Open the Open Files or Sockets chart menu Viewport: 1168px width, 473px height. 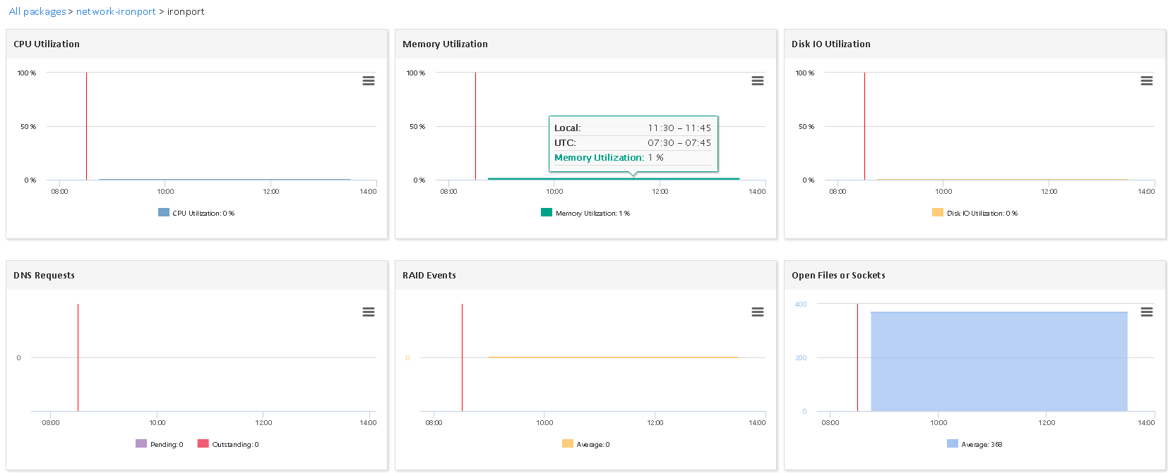click(1146, 312)
